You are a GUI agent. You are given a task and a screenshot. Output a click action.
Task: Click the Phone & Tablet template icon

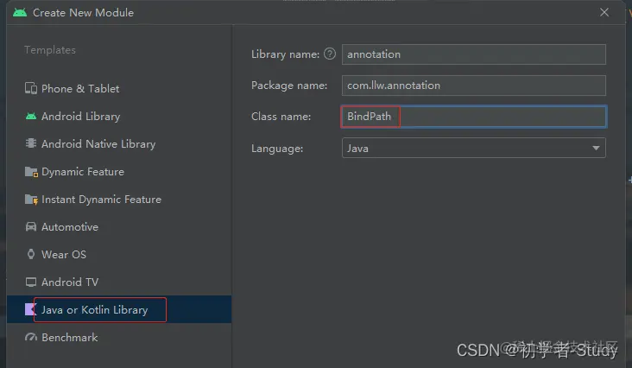click(31, 88)
